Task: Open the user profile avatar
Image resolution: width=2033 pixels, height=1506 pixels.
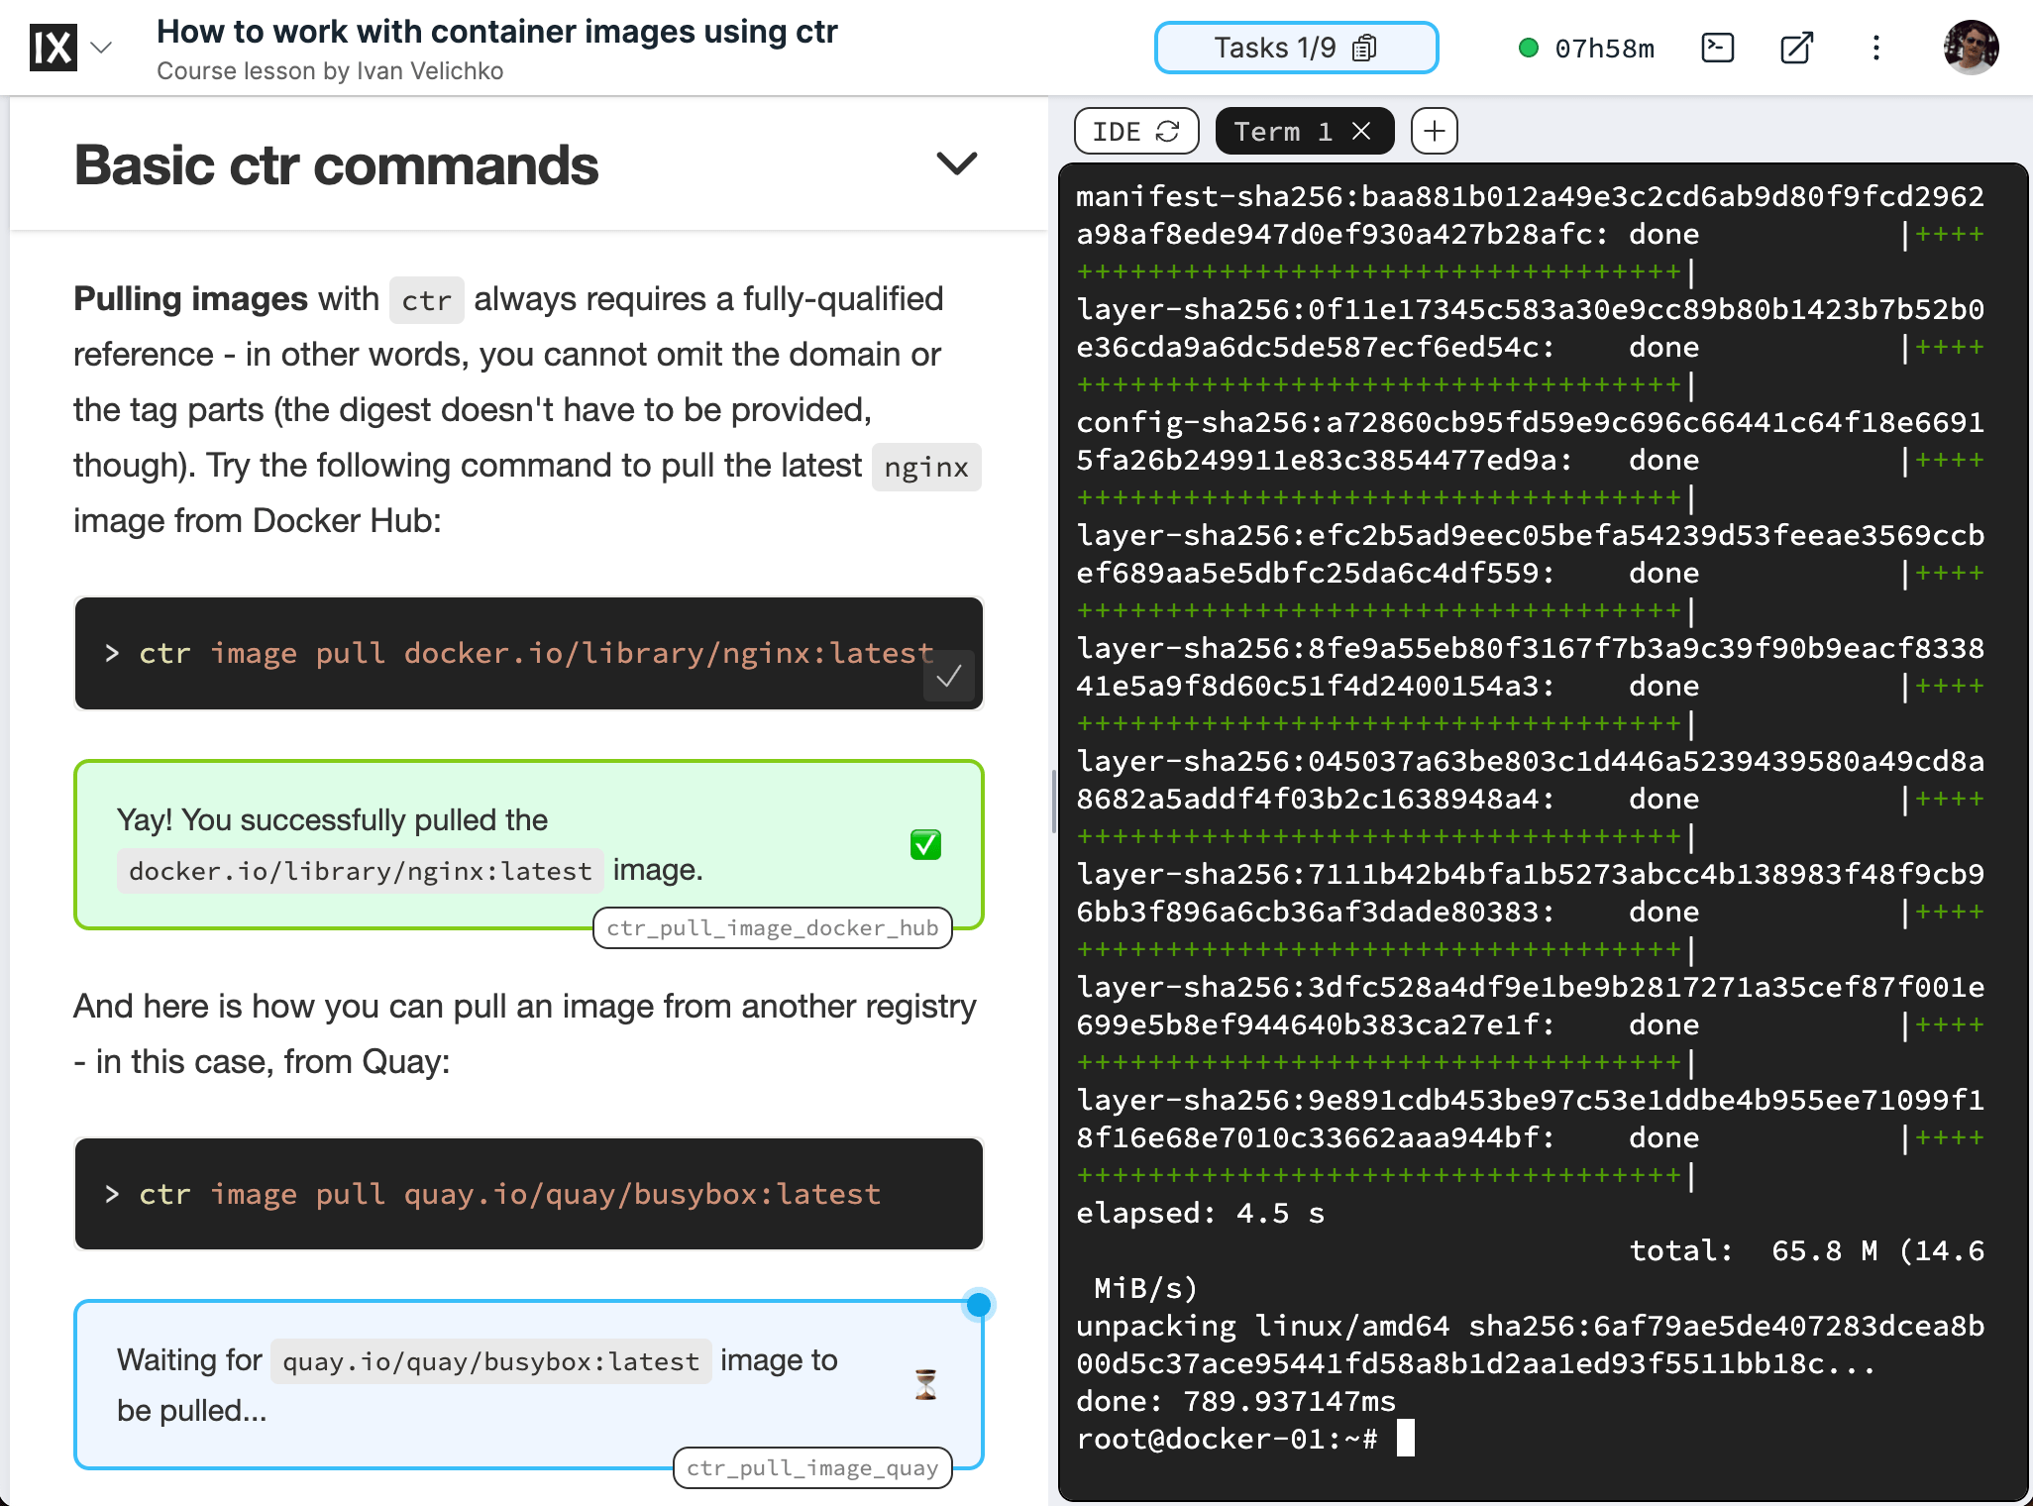Action: (1972, 48)
